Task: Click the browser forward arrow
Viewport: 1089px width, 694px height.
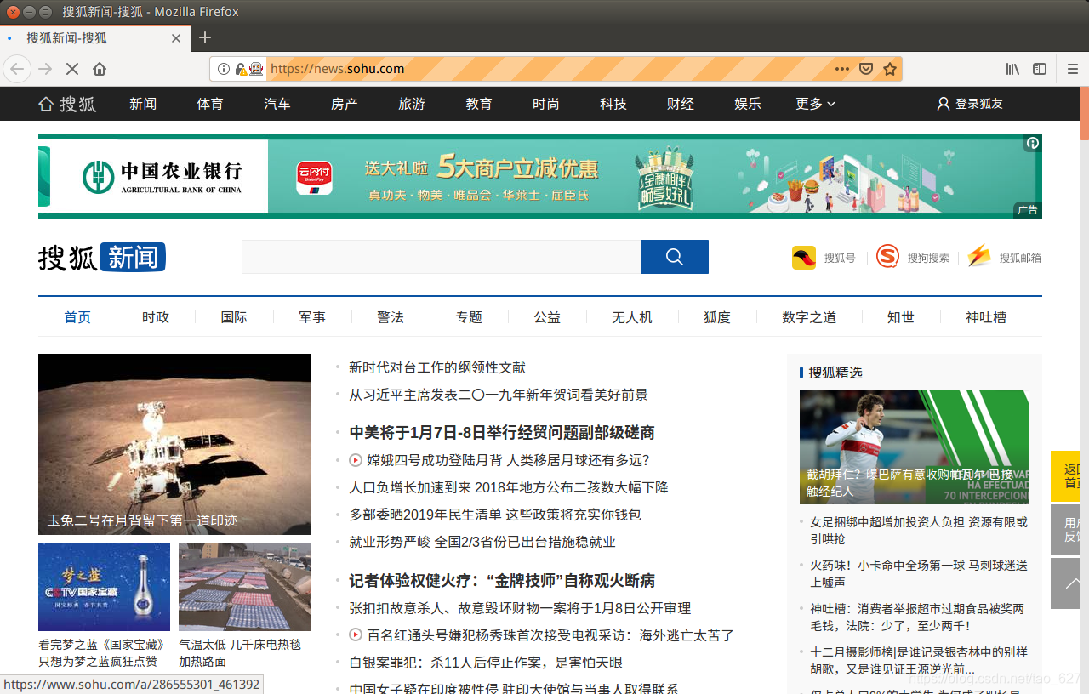Action: coord(45,69)
